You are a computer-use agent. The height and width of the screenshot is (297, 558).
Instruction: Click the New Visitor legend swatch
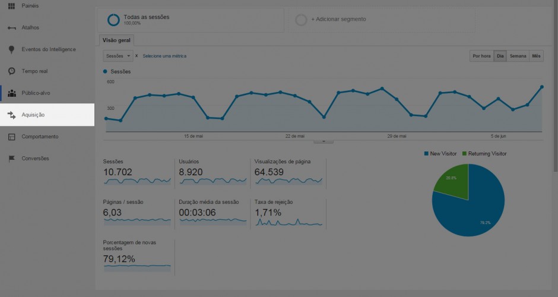426,153
